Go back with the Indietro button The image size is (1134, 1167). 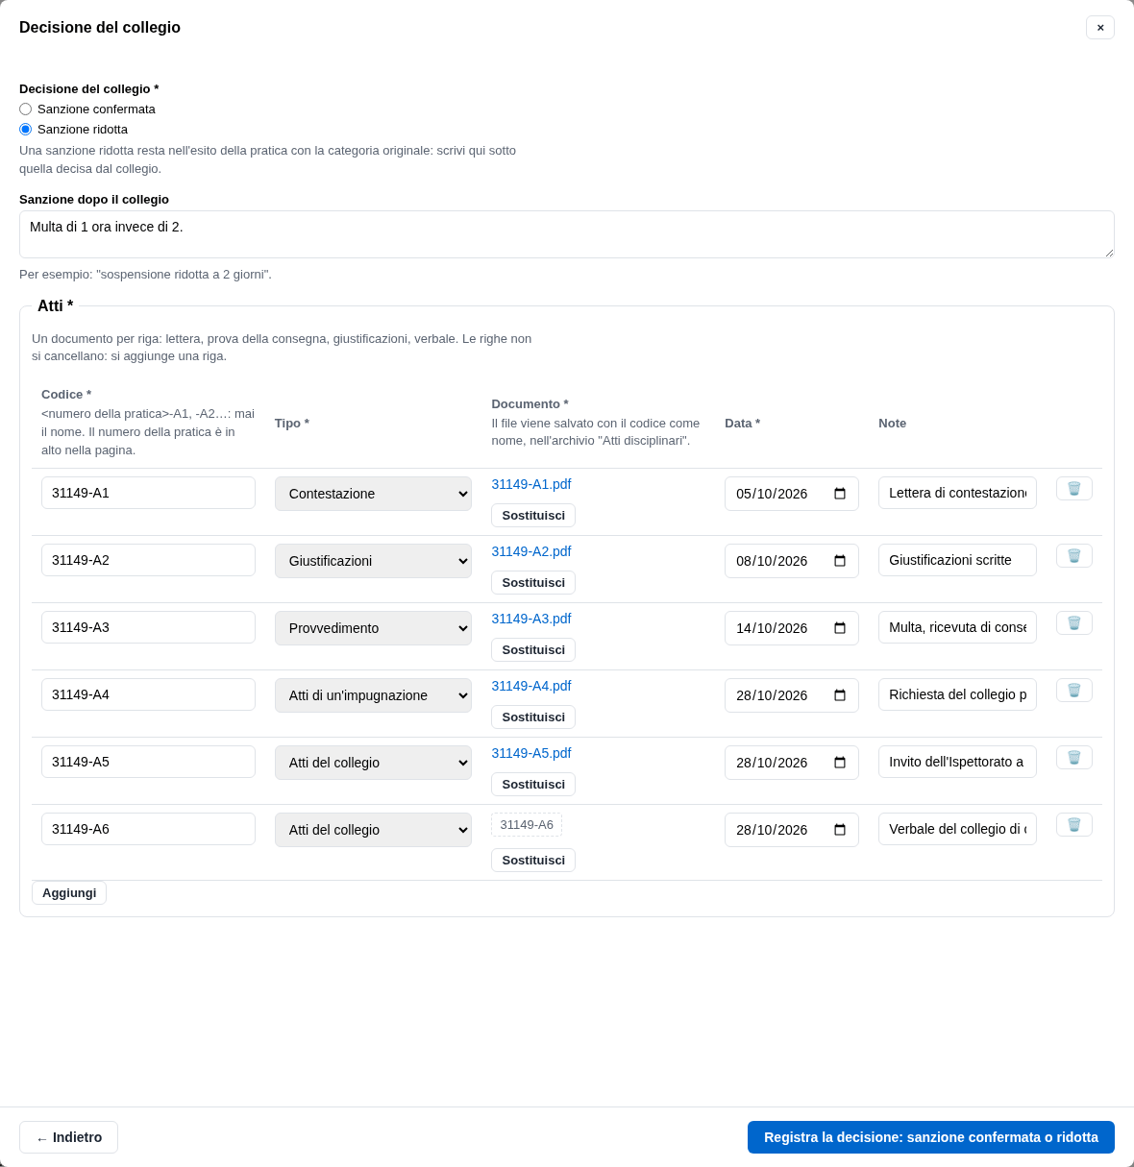[x=68, y=1137]
